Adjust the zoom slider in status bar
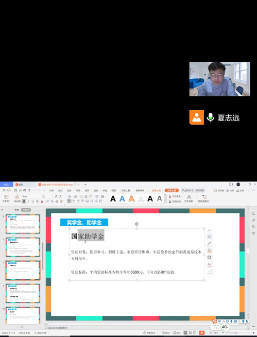This screenshot has width=257, height=337. pyautogui.click(x=236, y=333)
